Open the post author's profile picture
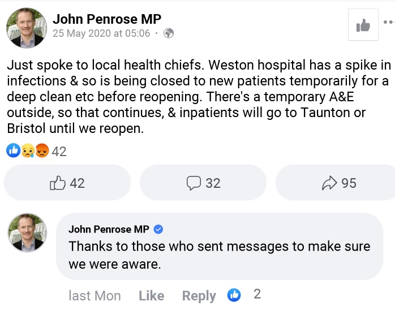Viewport: 395px width, 310px height. point(27,27)
